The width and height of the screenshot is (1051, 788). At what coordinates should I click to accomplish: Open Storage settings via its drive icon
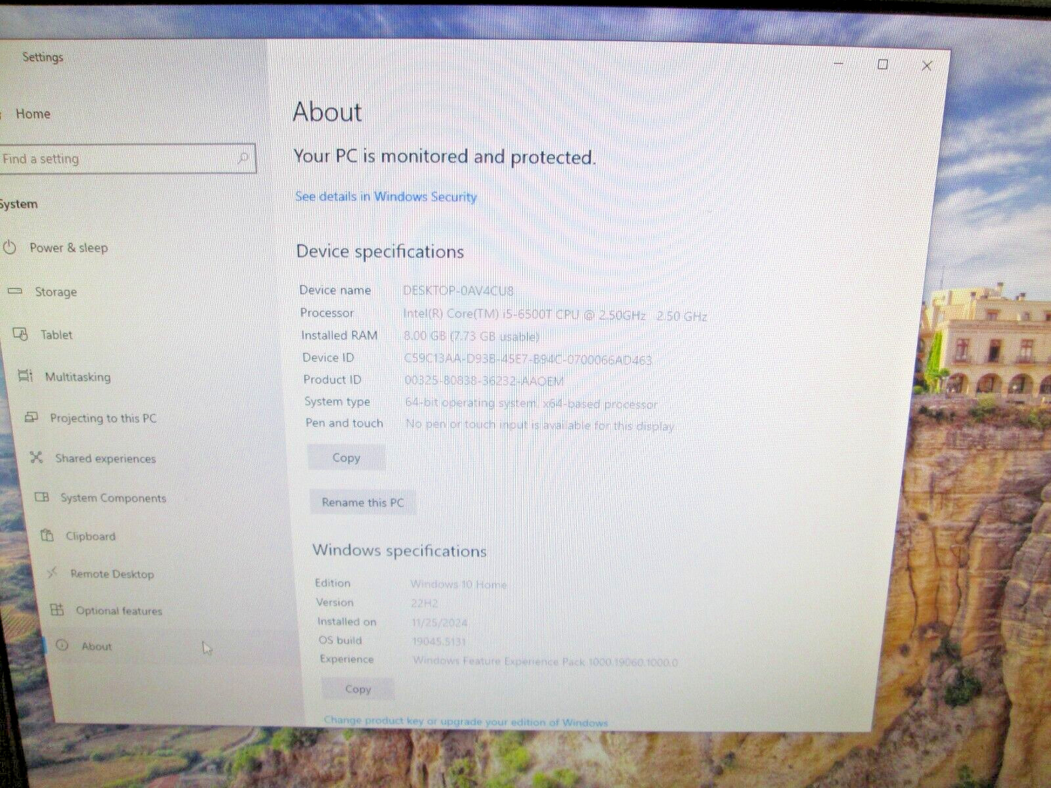pyautogui.click(x=13, y=292)
